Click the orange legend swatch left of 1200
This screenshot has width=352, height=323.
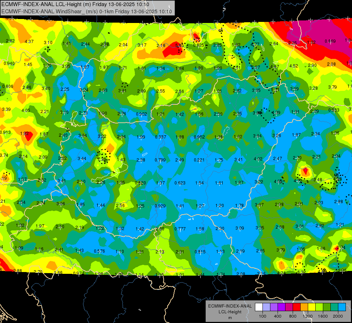(304, 307)
